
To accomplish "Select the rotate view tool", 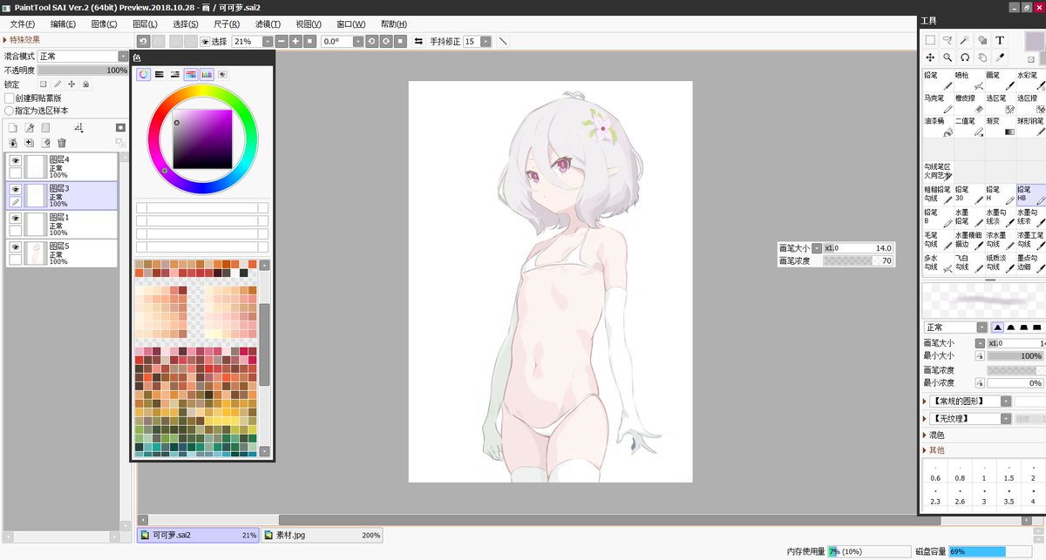I will tap(965, 57).
